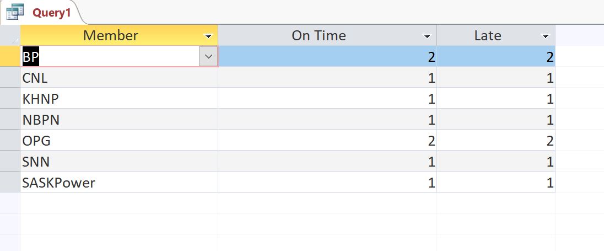
Task: Select the CNL row using row selector
Action: point(10,78)
